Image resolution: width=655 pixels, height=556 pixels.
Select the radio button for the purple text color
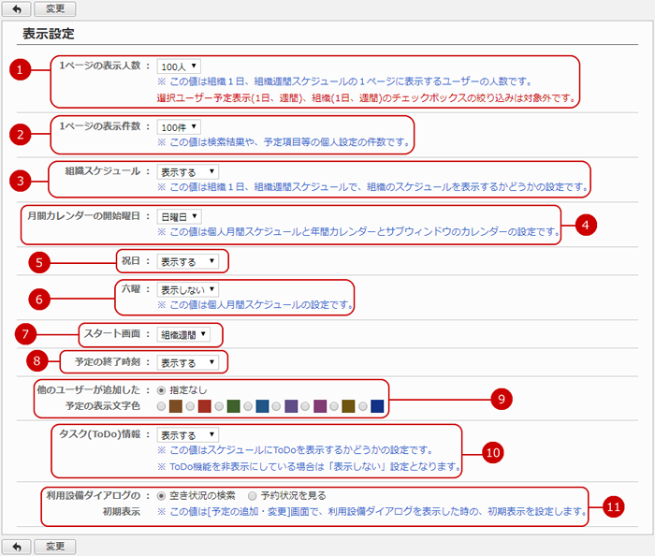[x=276, y=406]
